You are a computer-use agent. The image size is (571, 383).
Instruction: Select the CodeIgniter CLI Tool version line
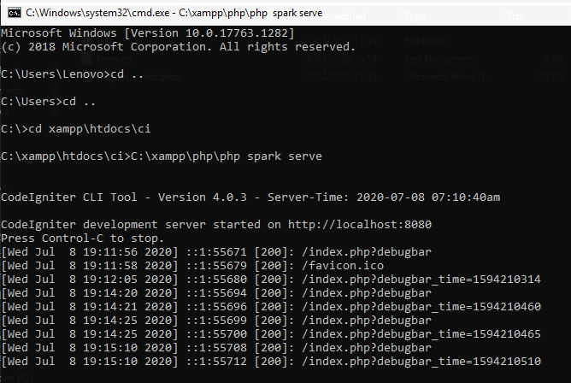[x=250, y=197]
